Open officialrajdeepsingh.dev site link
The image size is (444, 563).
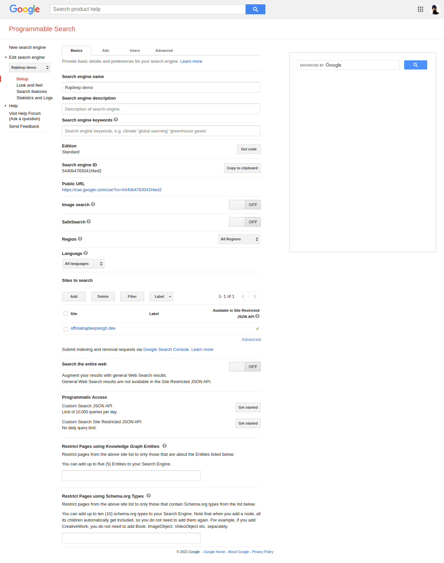click(93, 328)
